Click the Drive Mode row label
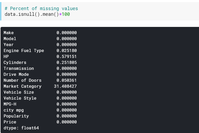This screenshot has width=199, height=133. click(16, 74)
